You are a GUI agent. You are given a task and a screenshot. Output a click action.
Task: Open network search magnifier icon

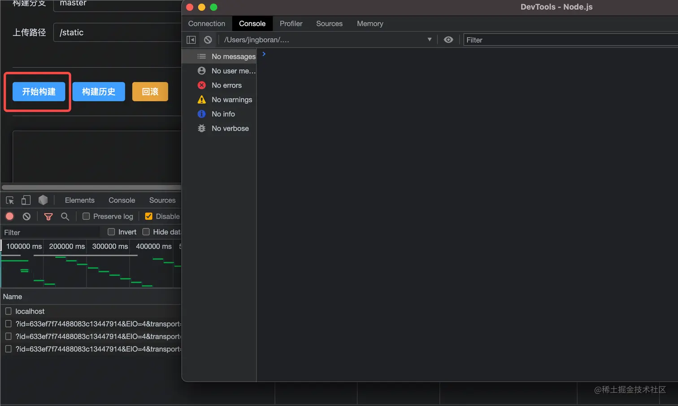click(x=65, y=216)
